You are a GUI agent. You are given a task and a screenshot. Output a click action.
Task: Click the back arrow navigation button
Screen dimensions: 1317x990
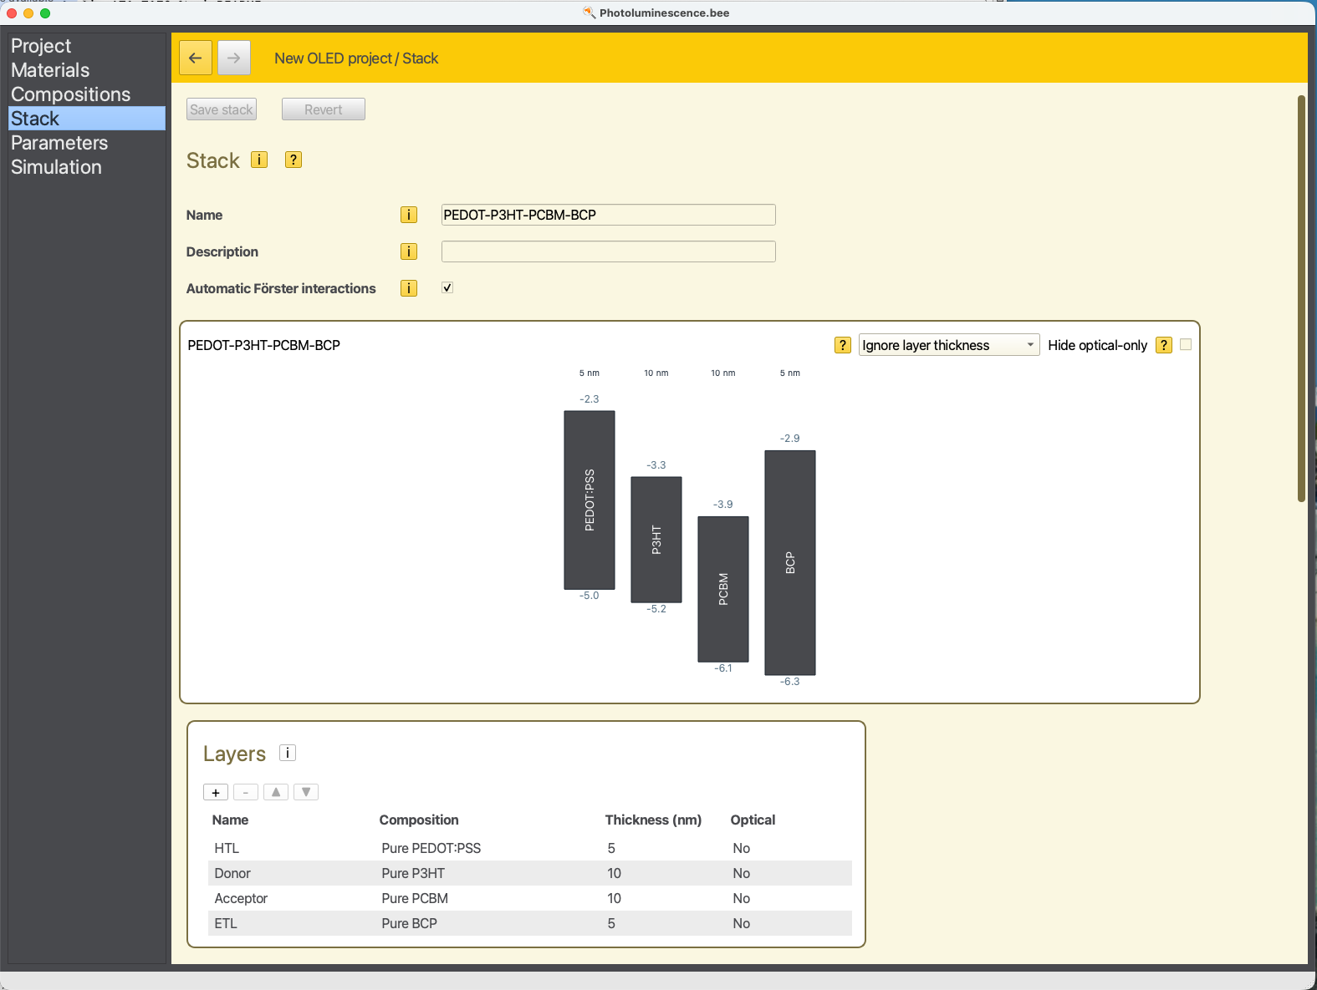point(196,58)
